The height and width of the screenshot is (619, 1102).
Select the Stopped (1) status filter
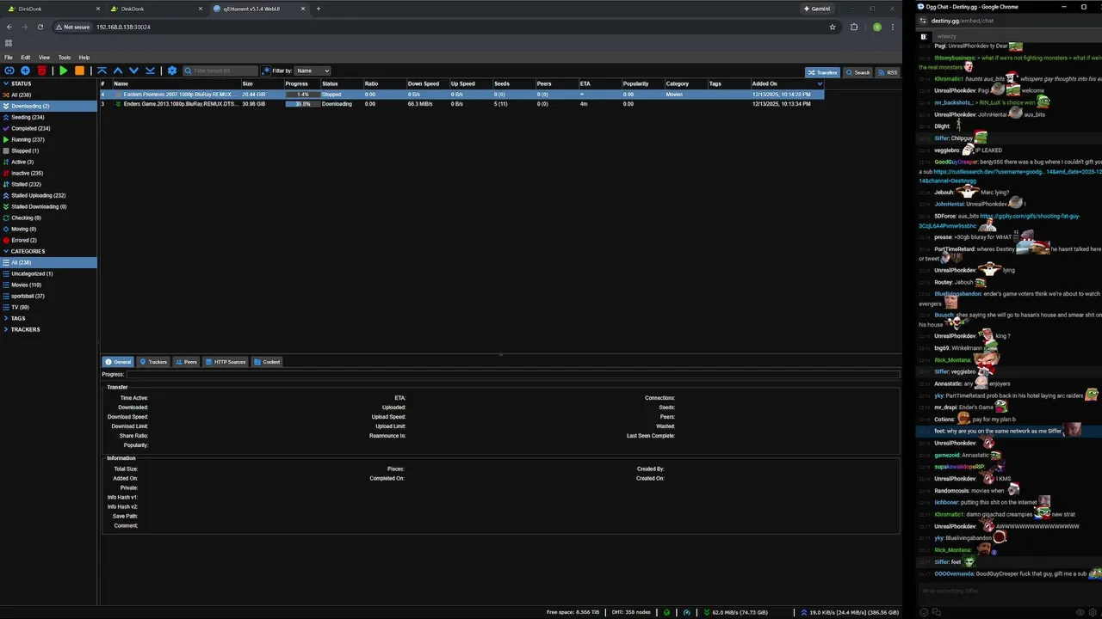coord(48,150)
